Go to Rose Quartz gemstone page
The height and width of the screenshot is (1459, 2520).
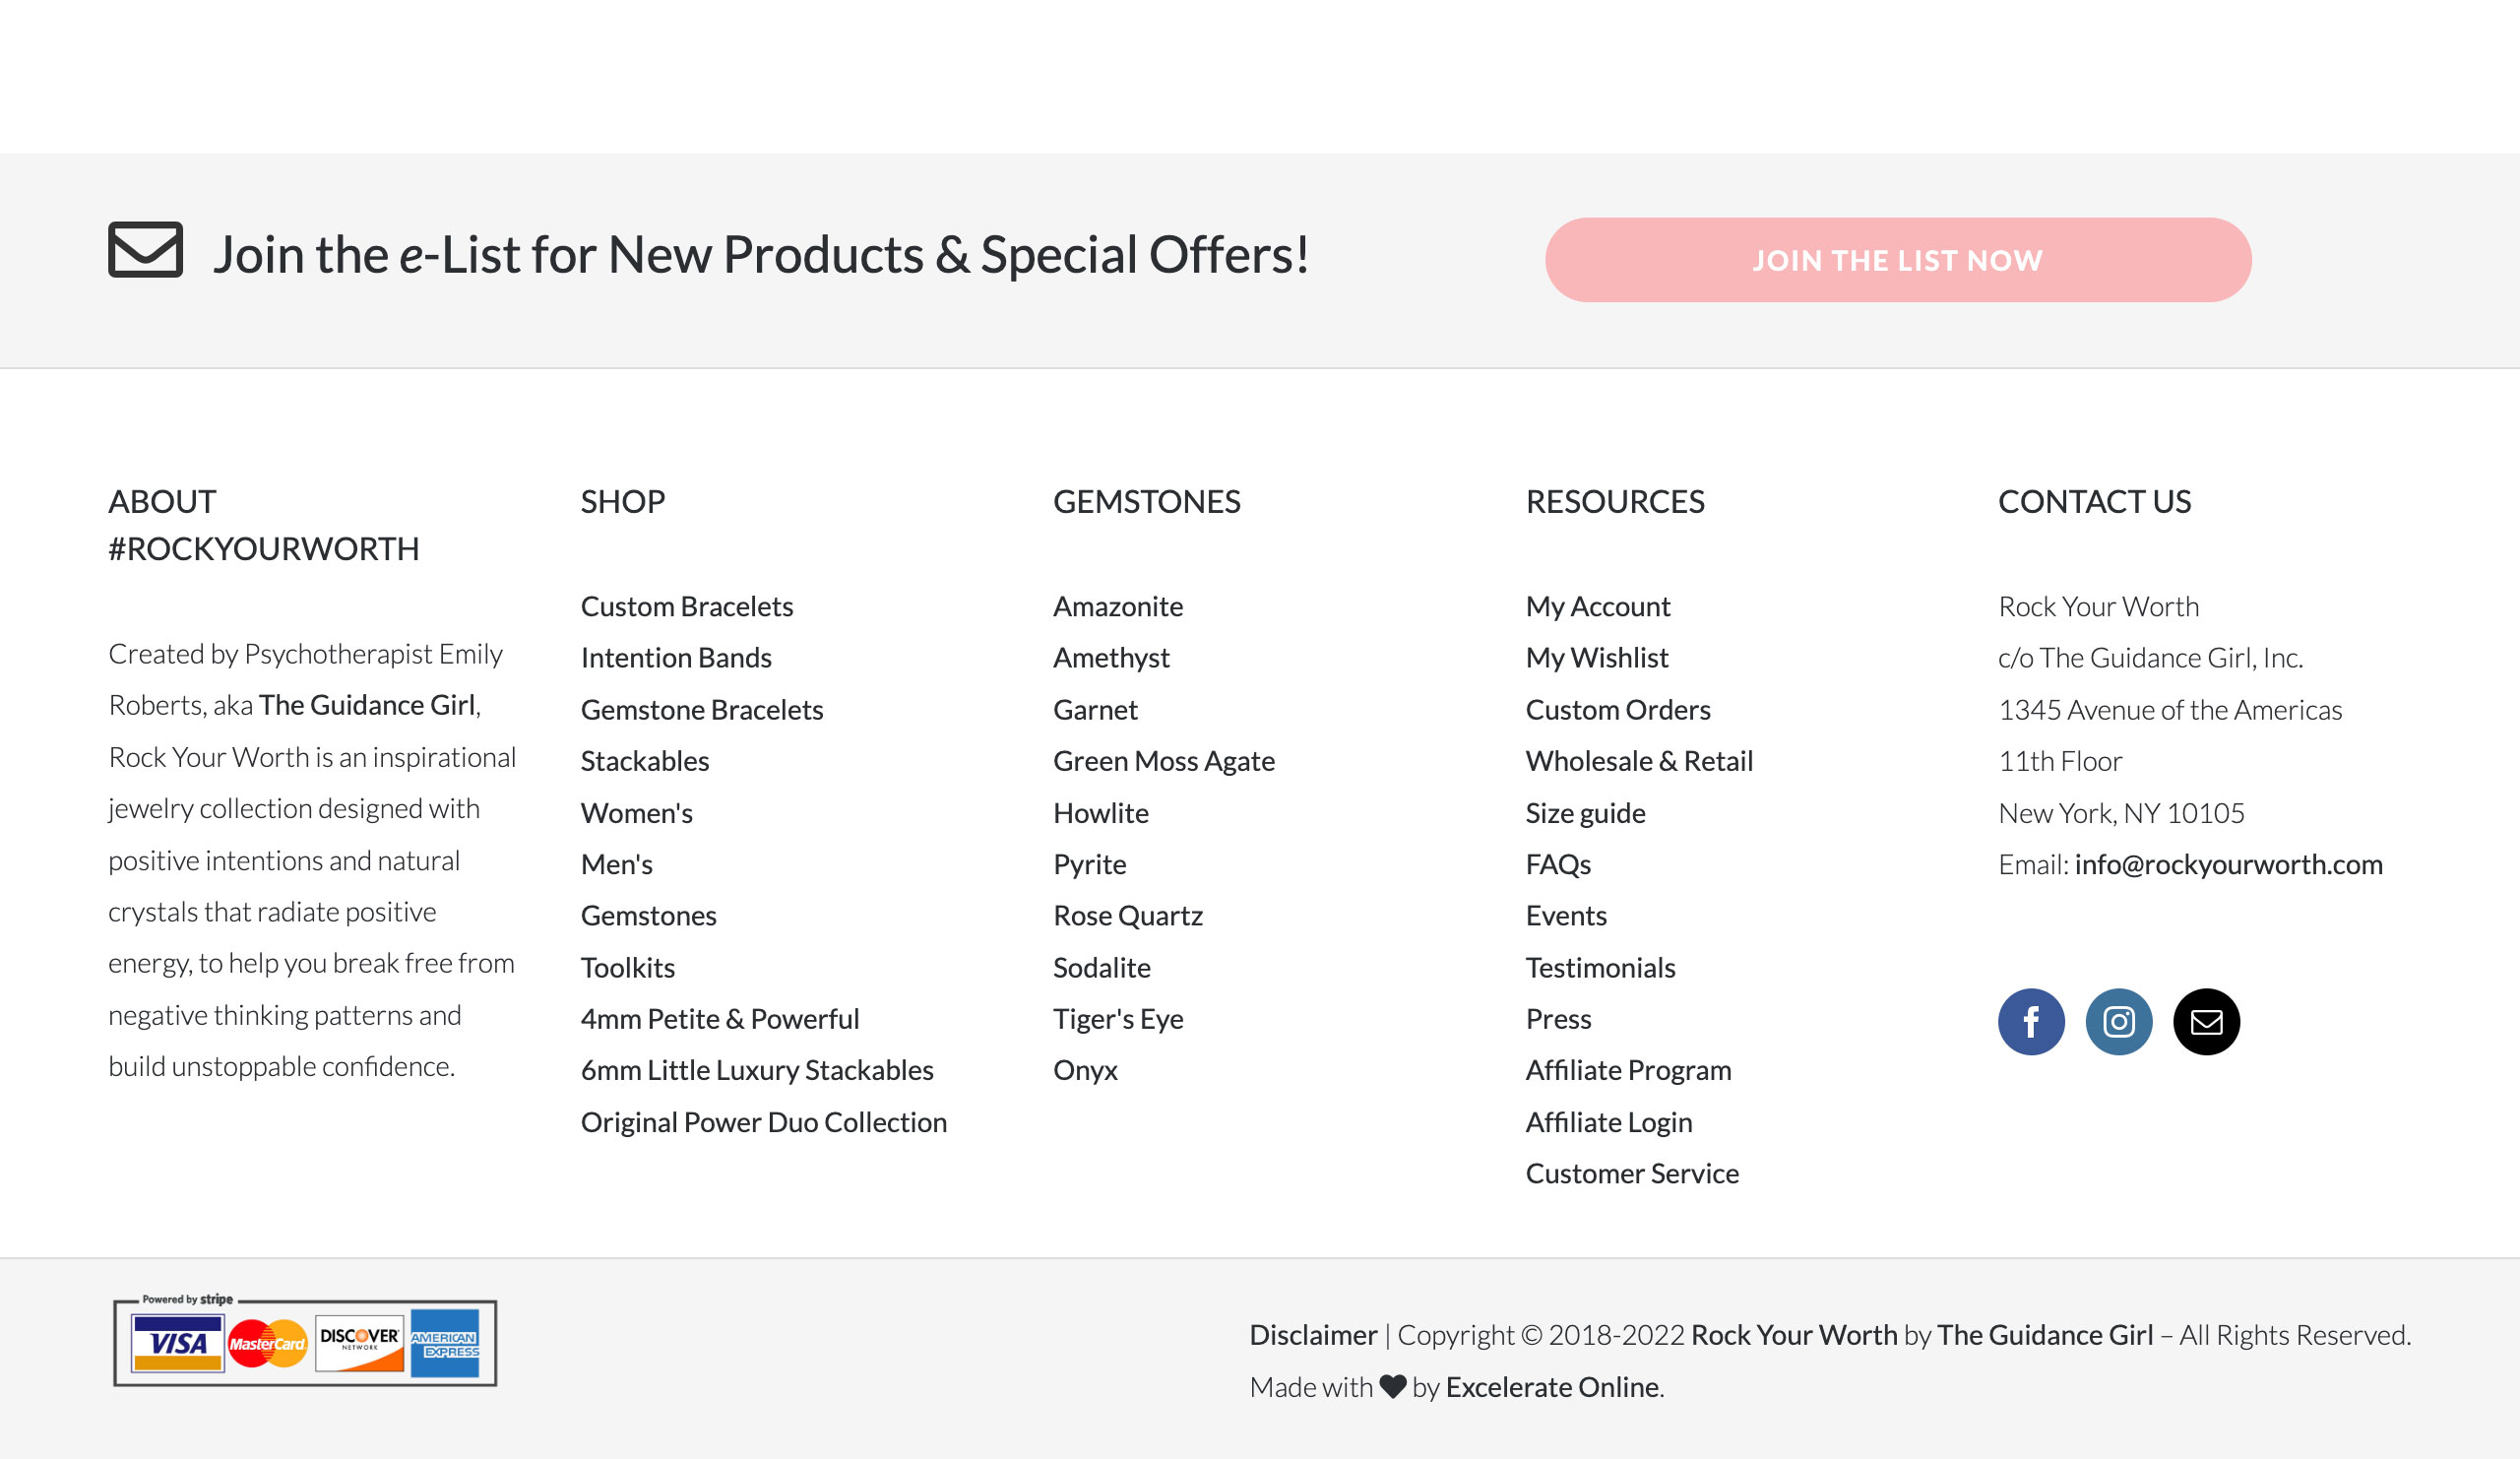click(1128, 915)
